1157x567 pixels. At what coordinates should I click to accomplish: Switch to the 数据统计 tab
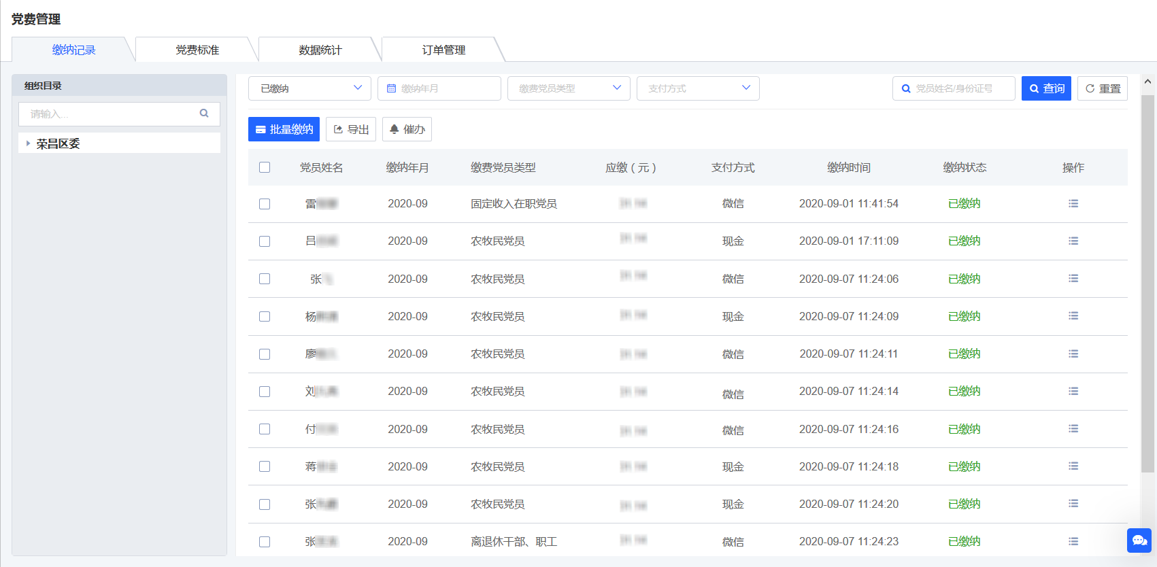(320, 50)
